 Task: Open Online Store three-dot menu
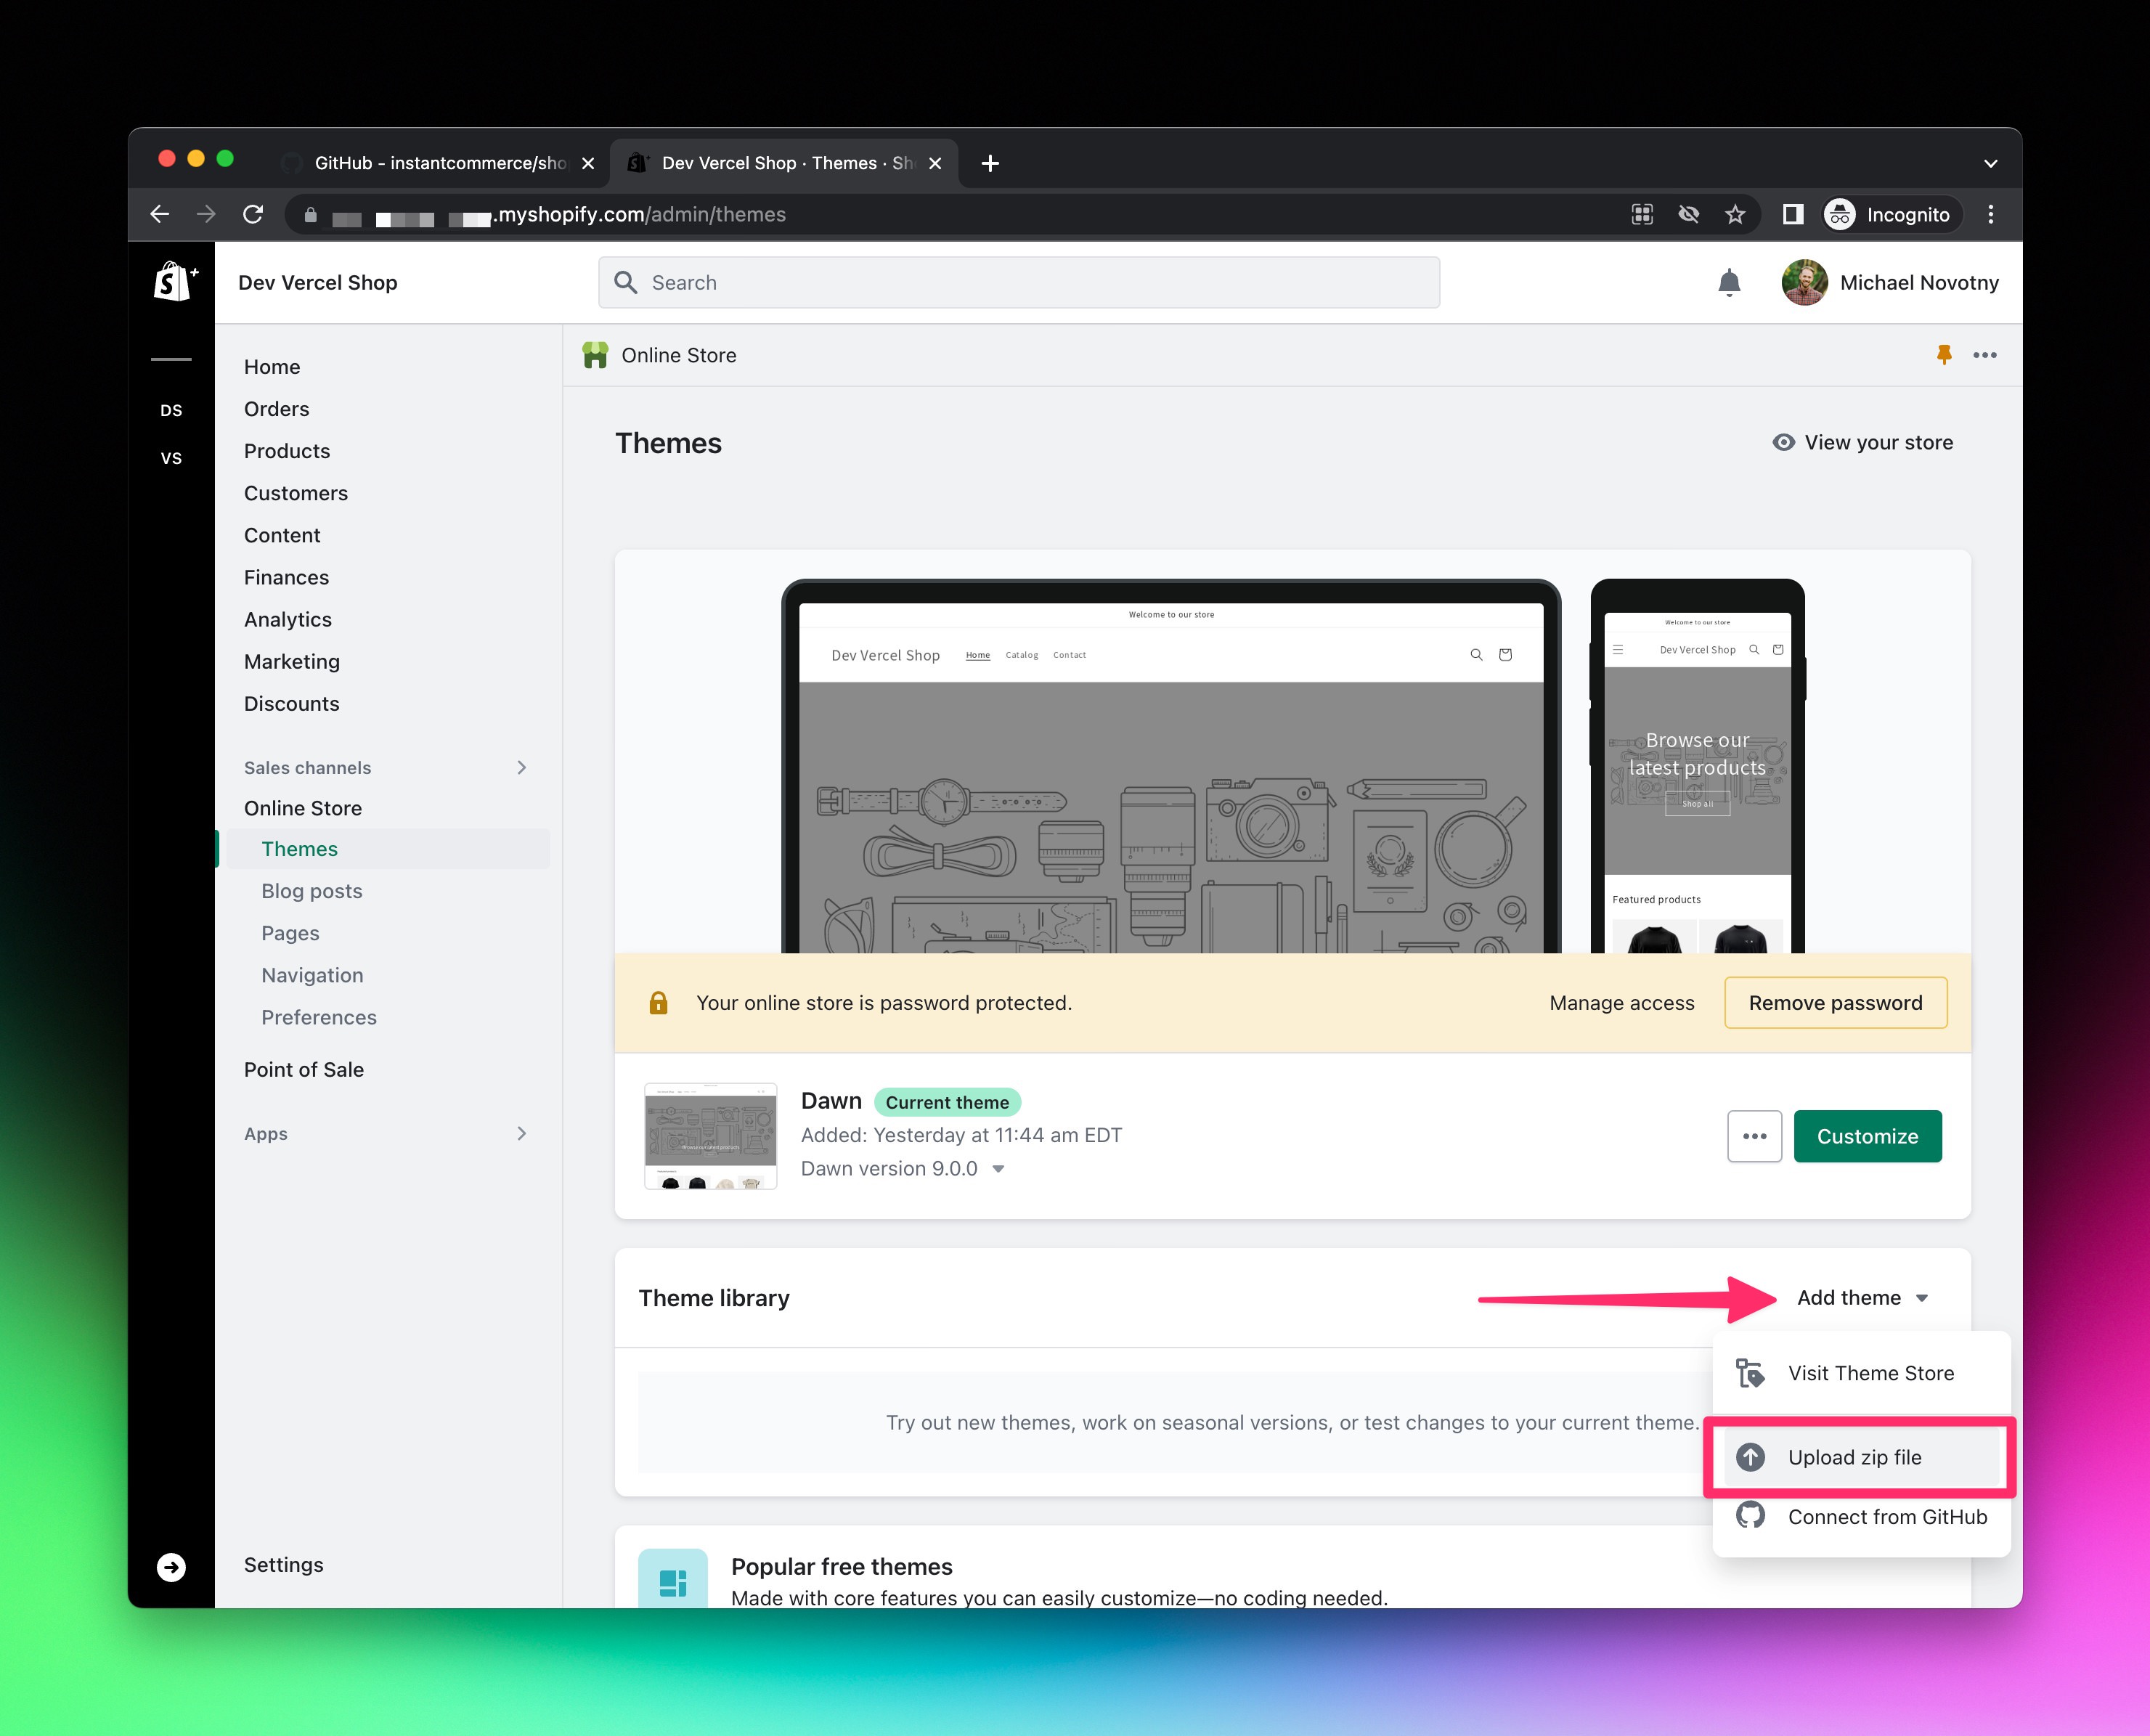coord(1985,355)
